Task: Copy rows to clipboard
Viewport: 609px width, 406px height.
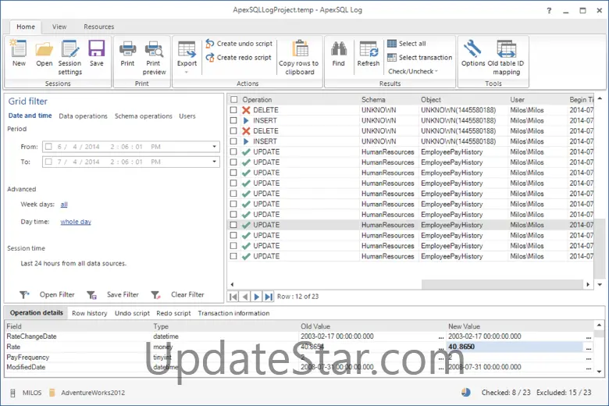Action: tap(299, 57)
